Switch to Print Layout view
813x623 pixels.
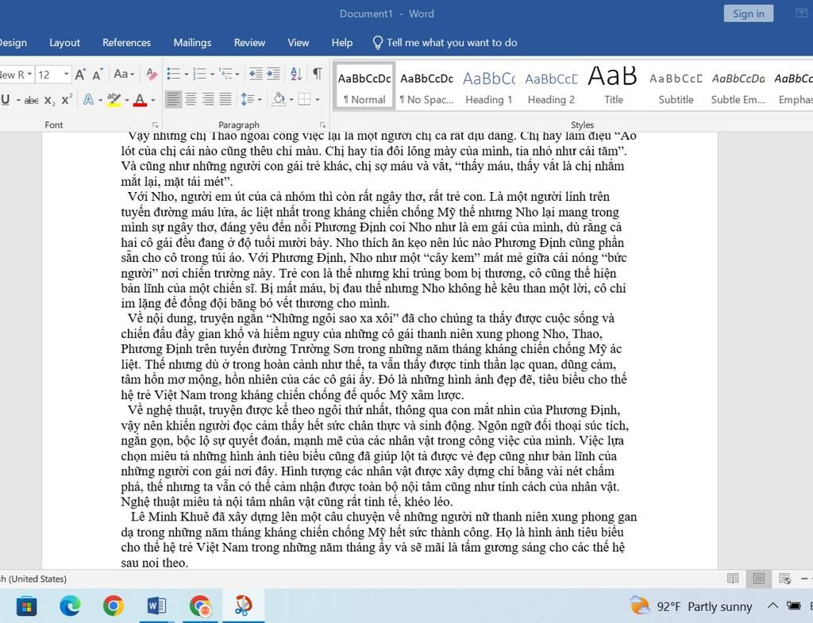click(x=758, y=579)
